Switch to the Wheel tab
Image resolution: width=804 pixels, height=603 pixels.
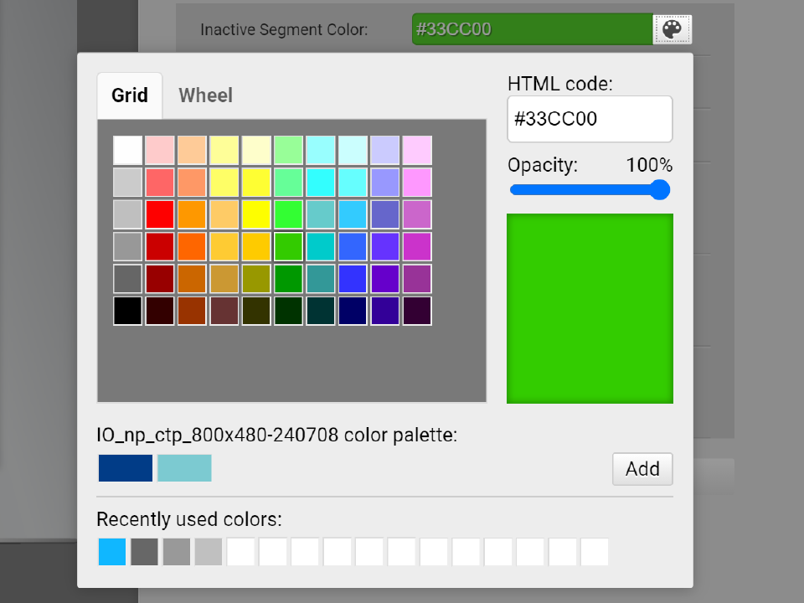(x=205, y=95)
